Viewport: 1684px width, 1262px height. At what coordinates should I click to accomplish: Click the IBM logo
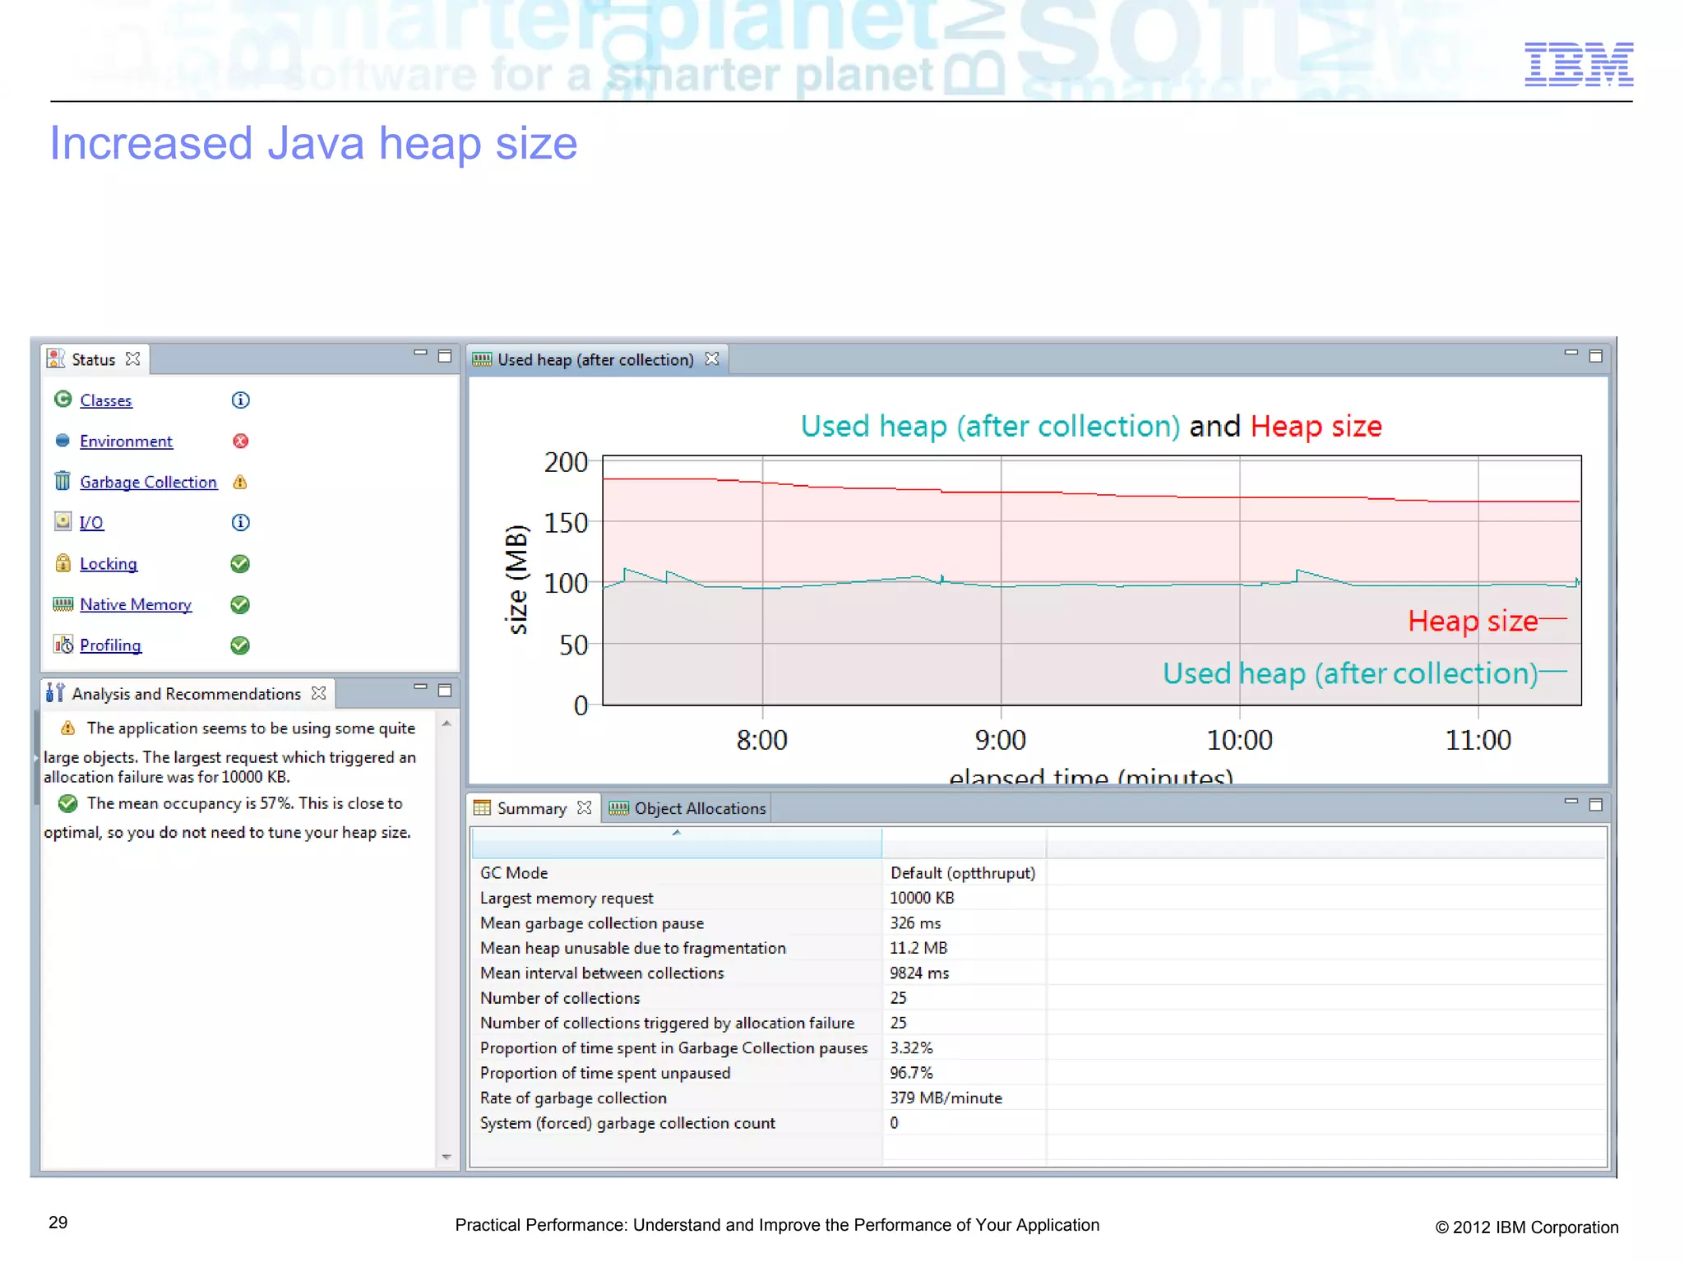(x=1578, y=64)
